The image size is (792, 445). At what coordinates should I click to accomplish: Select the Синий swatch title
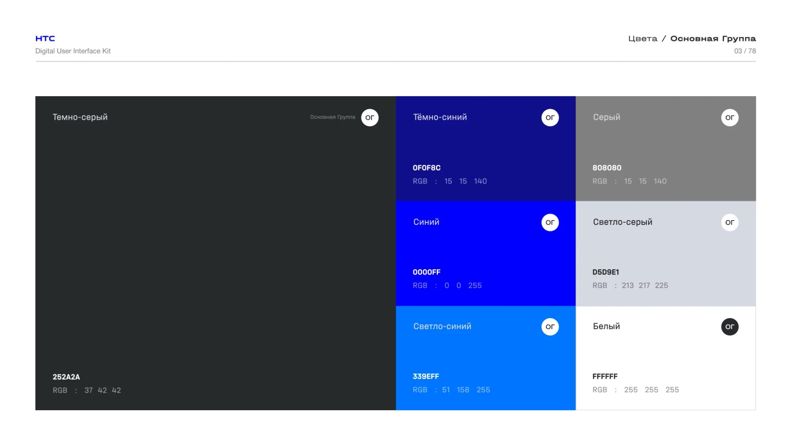[x=426, y=222]
